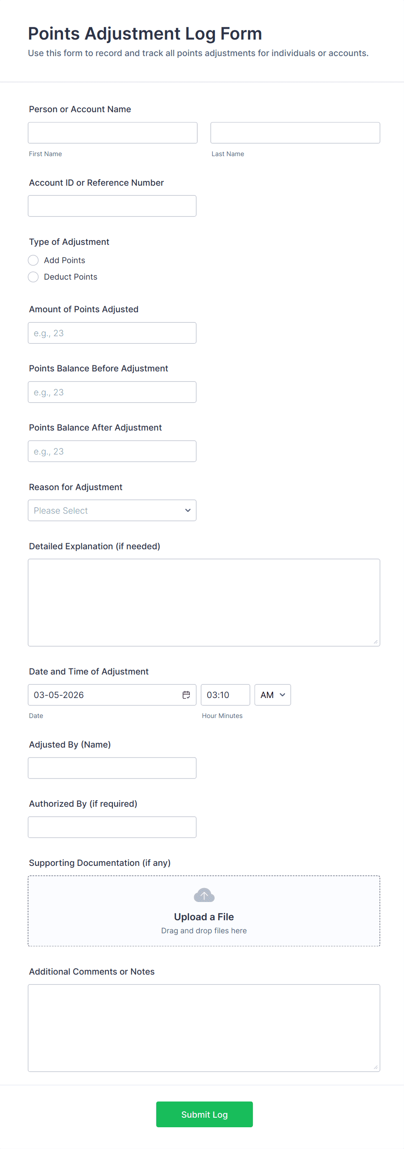Click the Amount of Points Adjusted field

click(112, 333)
